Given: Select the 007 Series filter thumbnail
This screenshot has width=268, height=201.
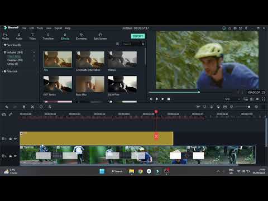Looking at the screenshot, I should (x=58, y=84).
